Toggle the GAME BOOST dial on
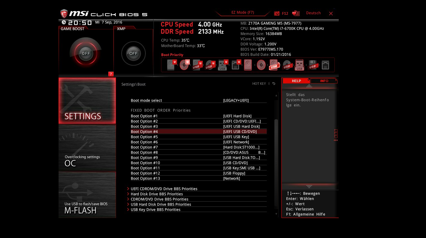This screenshot has width=426, height=238. (86, 53)
